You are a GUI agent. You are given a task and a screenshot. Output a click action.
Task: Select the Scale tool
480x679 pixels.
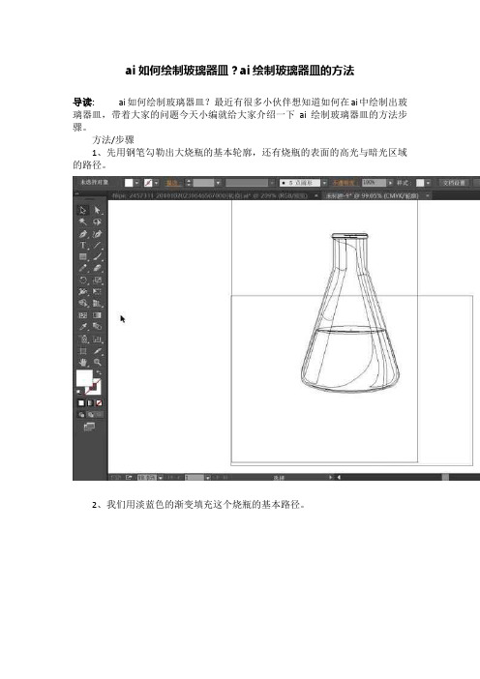pos(97,280)
